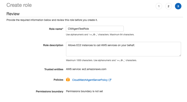The width and height of the screenshot is (187, 102).
Task: Click the Policies label
Action: pyautogui.click(x=58, y=80)
